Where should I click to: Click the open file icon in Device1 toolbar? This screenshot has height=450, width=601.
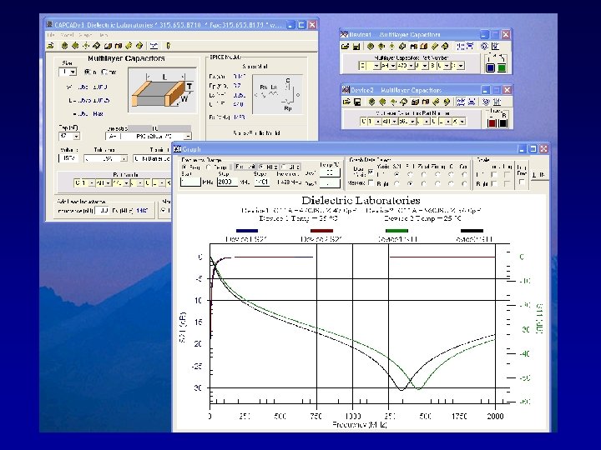[346, 47]
